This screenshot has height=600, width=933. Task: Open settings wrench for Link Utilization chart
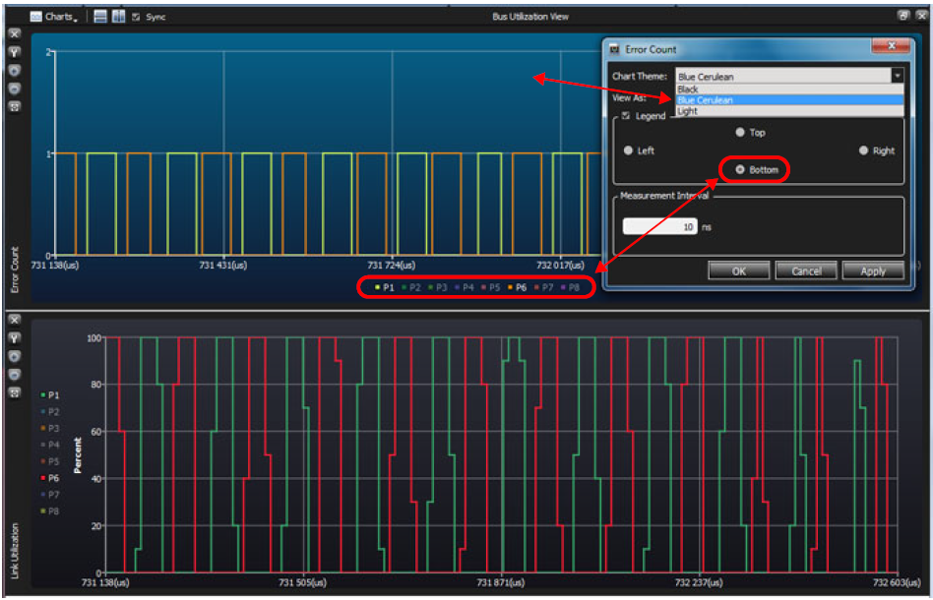[x=15, y=338]
